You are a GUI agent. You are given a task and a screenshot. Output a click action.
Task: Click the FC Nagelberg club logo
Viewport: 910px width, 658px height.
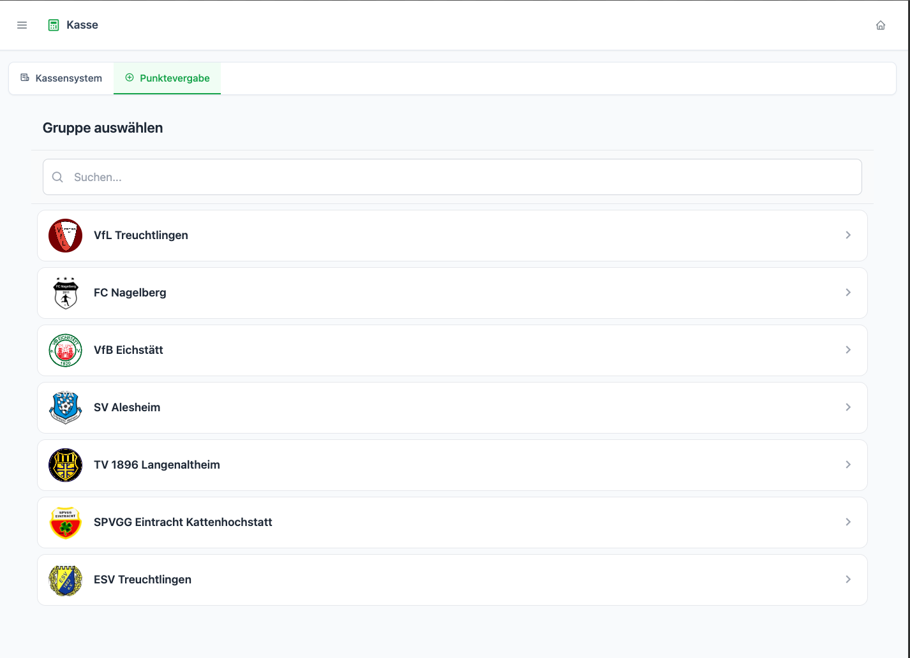(66, 293)
